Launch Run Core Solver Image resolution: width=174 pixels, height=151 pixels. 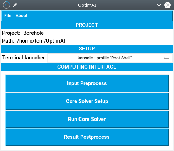click(x=87, y=119)
